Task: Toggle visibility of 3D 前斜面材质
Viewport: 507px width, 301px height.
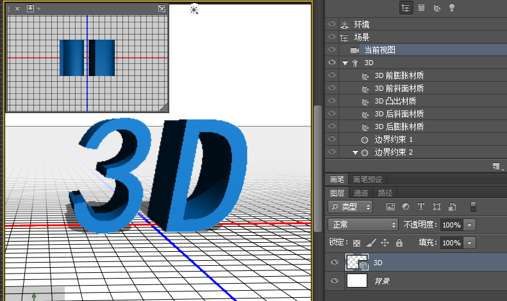Action: [x=332, y=88]
